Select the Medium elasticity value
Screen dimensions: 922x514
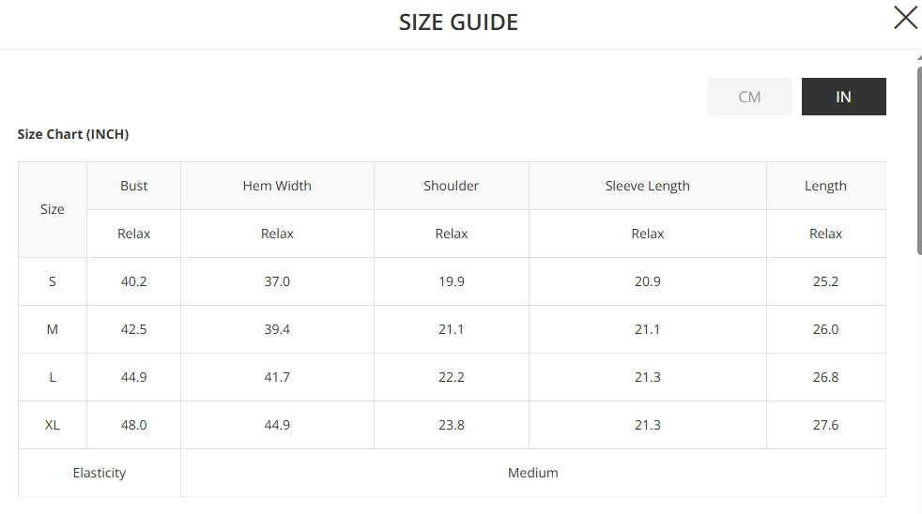point(532,473)
